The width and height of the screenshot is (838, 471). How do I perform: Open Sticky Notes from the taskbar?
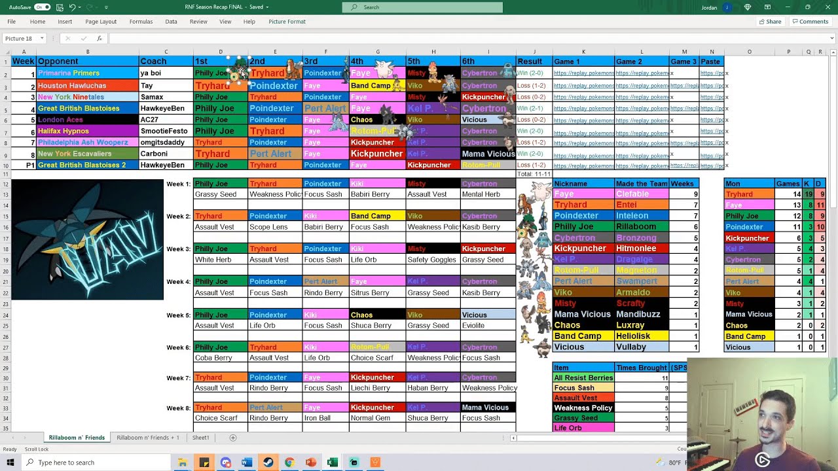tap(204, 462)
